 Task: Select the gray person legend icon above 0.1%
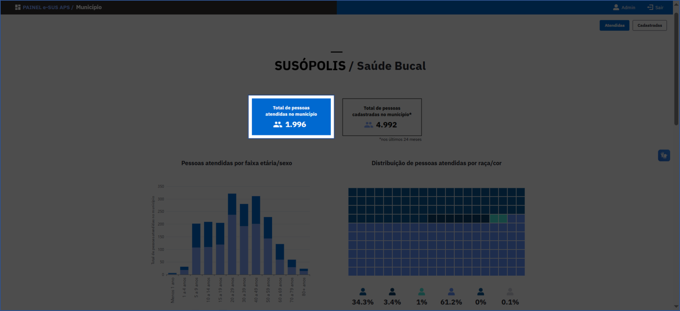pyautogui.click(x=510, y=291)
